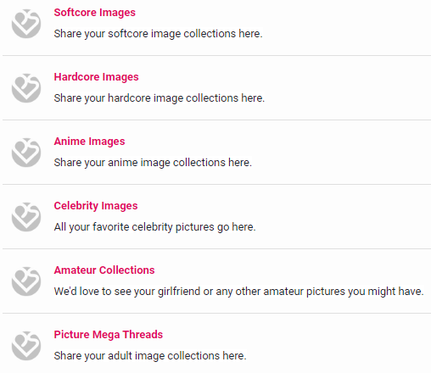
Task: Select the heart icon next to Anime Images
Action: tap(26, 153)
